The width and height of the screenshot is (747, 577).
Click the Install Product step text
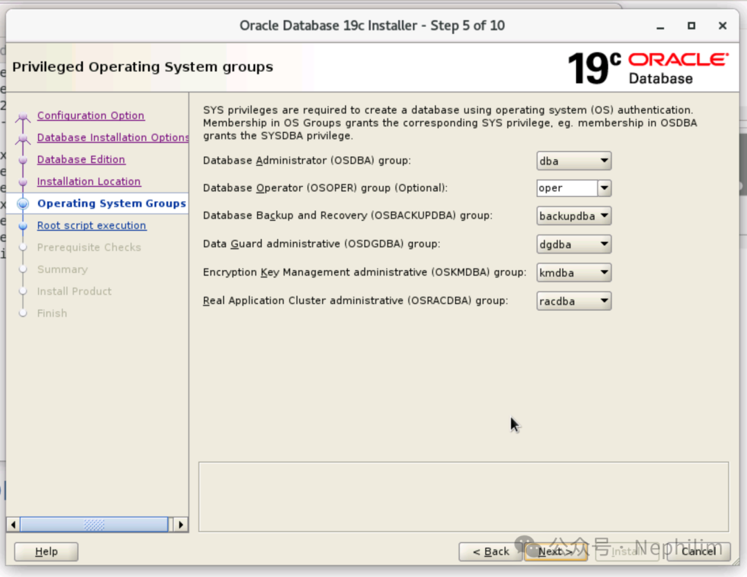74,292
